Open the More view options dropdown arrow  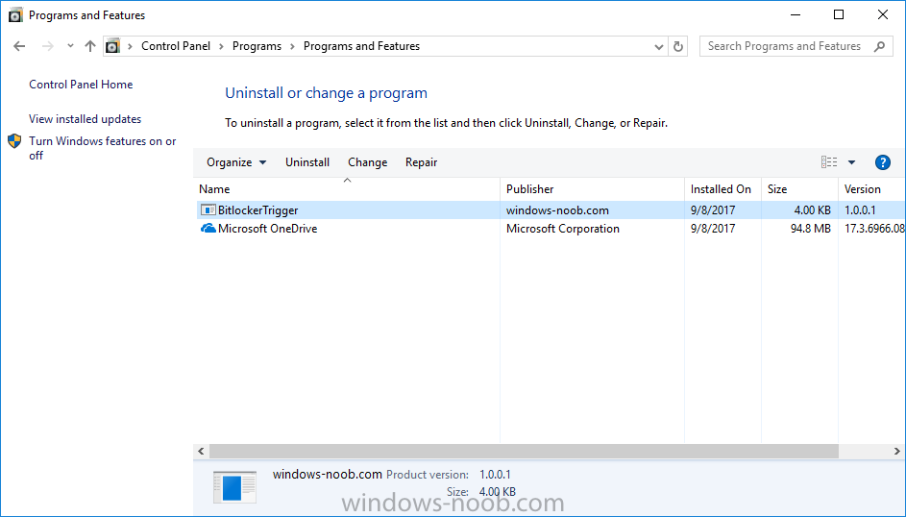[851, 162]
